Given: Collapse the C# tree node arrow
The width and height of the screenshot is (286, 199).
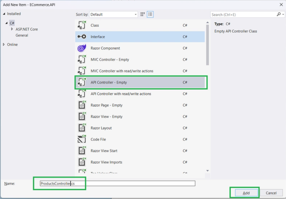Looking at the screenshot, I should click(7, 23).
